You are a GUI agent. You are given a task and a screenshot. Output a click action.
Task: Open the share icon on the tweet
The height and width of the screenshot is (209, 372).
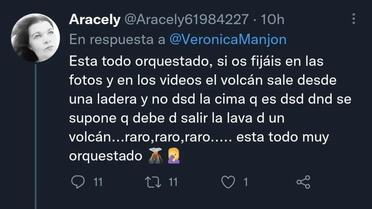(x=303, y=182)
